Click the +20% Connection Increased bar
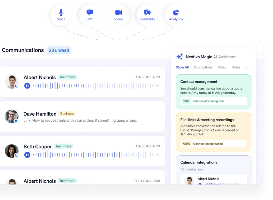The image size is (273, 200). (214, 144)
